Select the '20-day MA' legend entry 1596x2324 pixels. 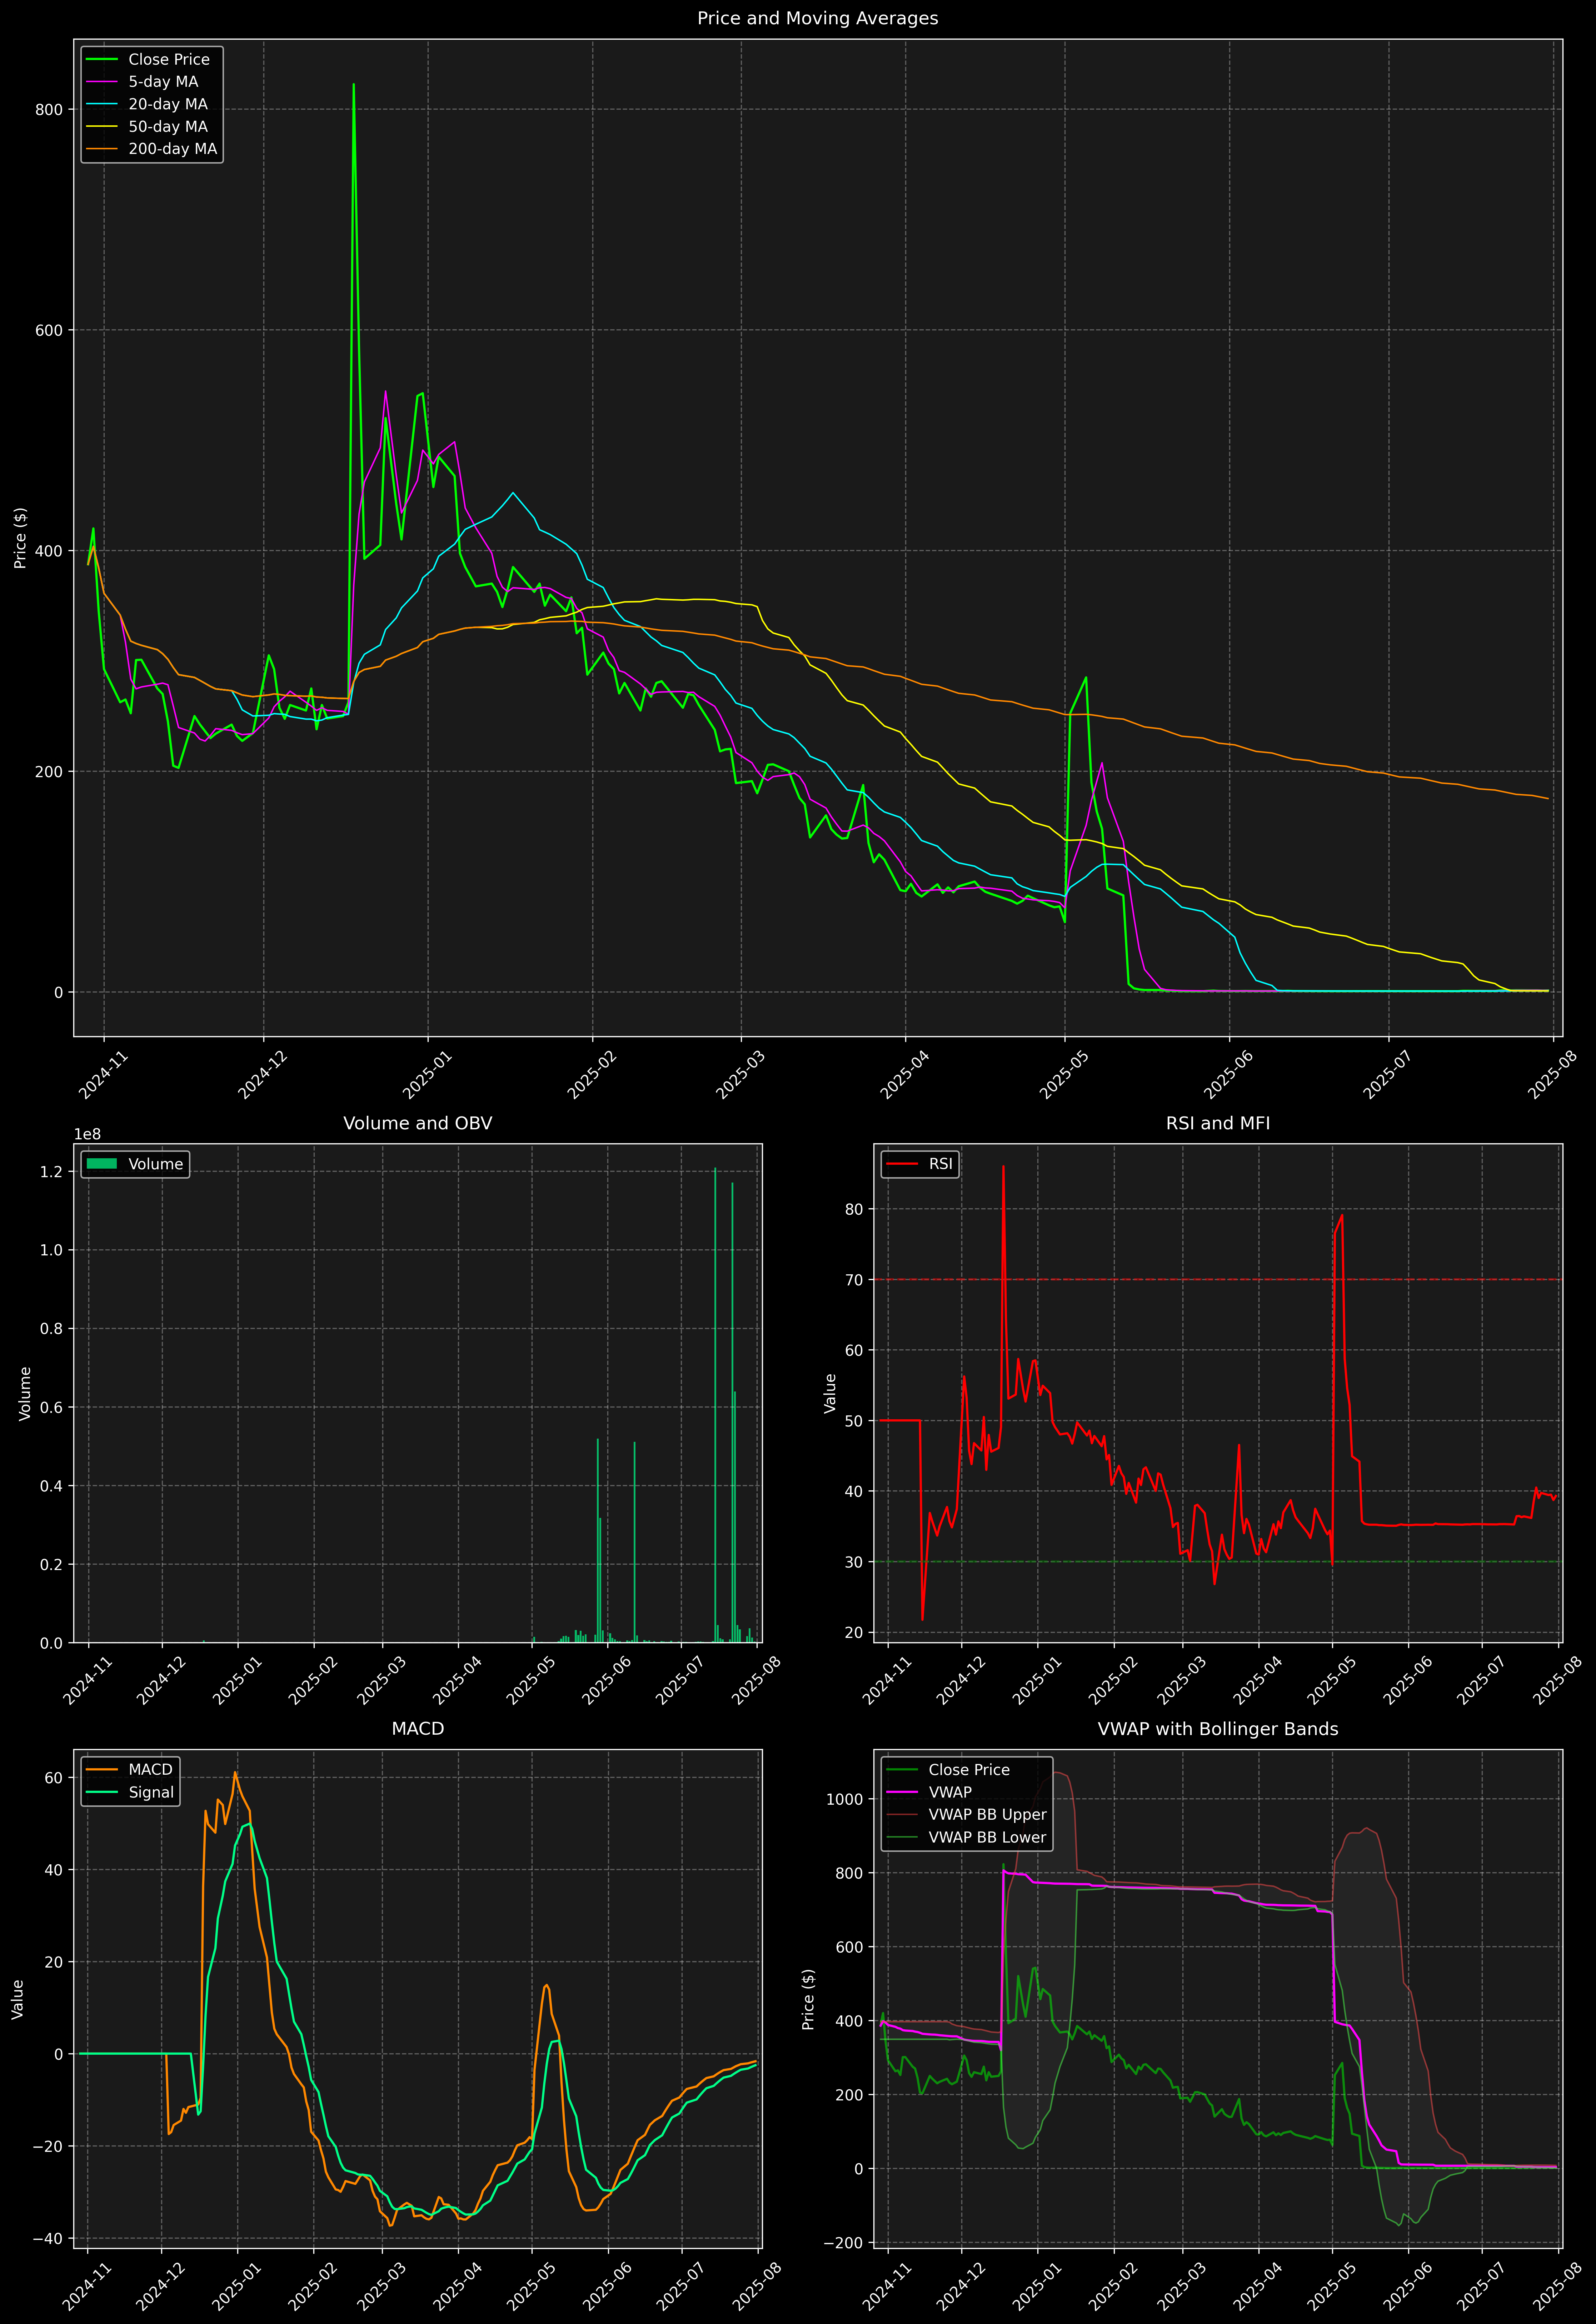pos(168,104)
